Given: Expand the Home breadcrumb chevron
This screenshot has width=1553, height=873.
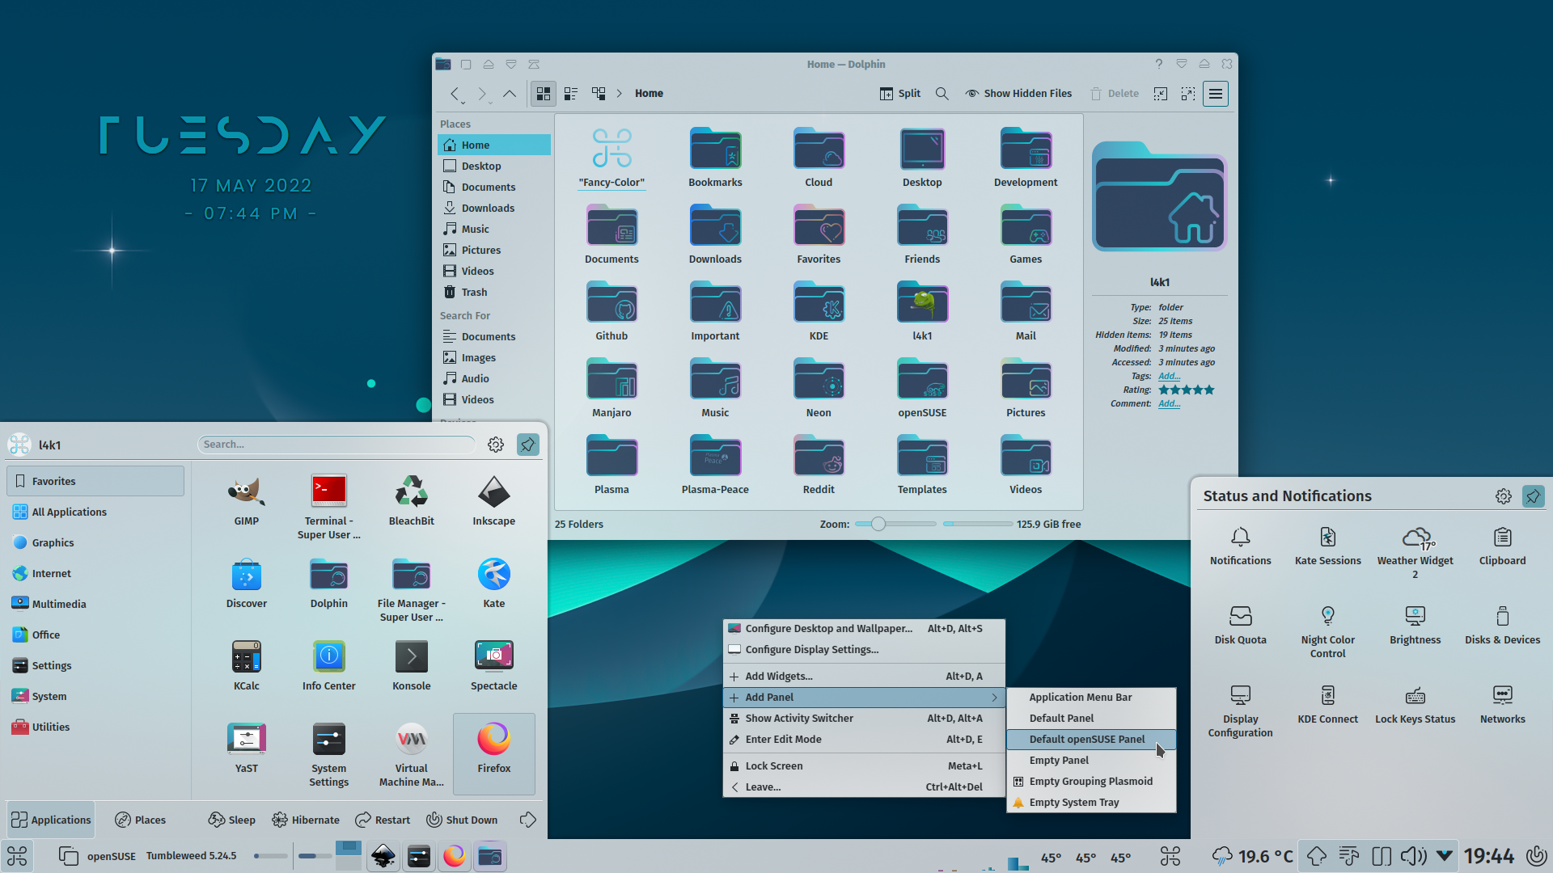Looking at the screenshot, I should 620,94.
